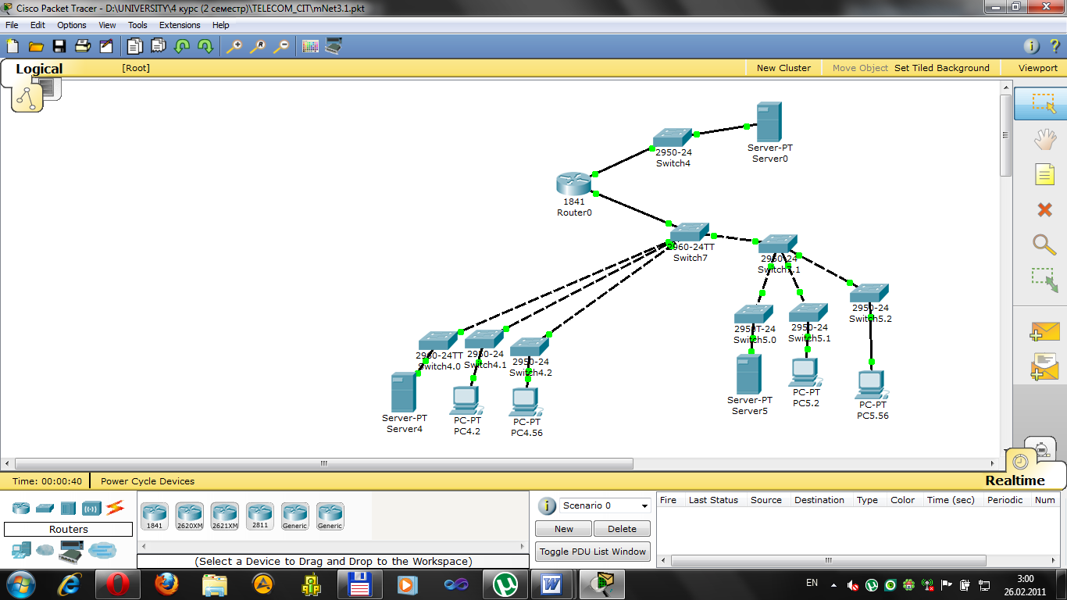Viewport: 1067px width, 600px height.
Task: Click the scenario info i icon
Action: (x=547, y=505)
